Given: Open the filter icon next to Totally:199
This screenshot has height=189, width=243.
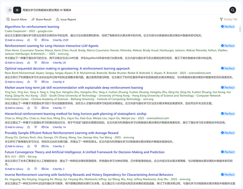Looking at the screenshot, I should [x=221, y=19].
